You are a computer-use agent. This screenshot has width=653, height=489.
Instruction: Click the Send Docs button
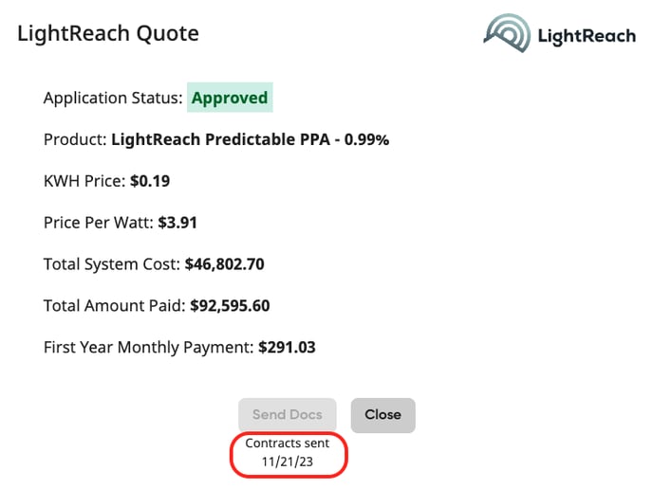[288, 414]
